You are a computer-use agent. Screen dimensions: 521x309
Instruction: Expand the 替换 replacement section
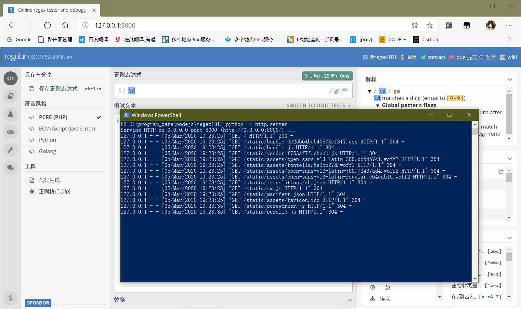tap(350, 300)
